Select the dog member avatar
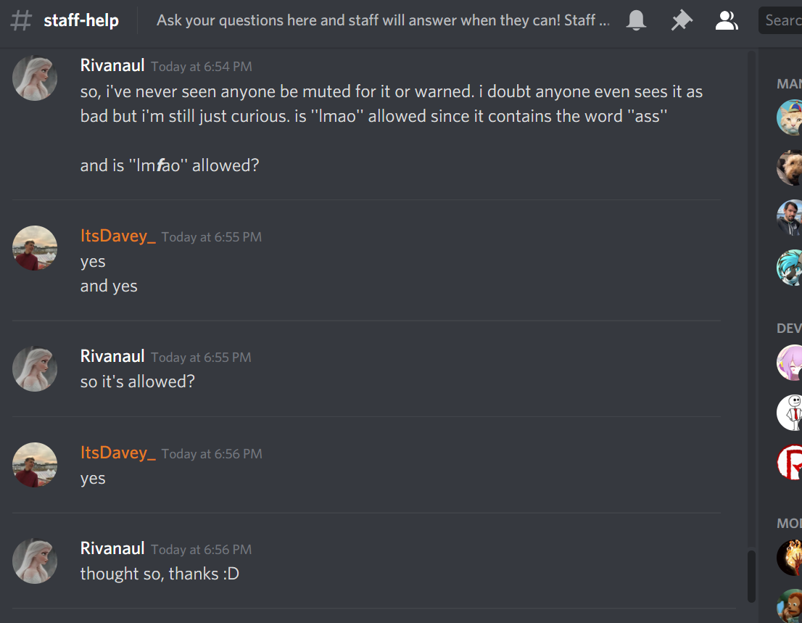Viewport: 802px width, 623px height. click(789, 168)
